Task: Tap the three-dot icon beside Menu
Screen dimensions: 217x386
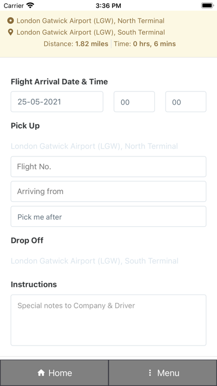Action: (x=150, y=373)
